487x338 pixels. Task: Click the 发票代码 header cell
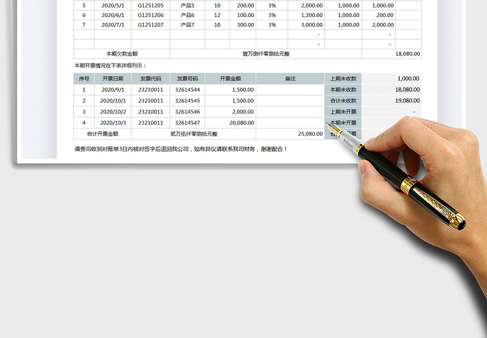click(x=150, y=79)
